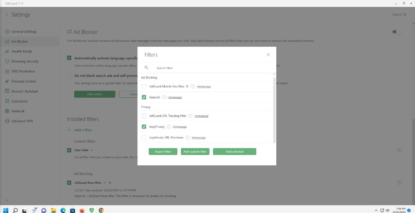Show hidden icons in the system tray
This screenshot has height=213, width=415.
(x=376, y=210)
